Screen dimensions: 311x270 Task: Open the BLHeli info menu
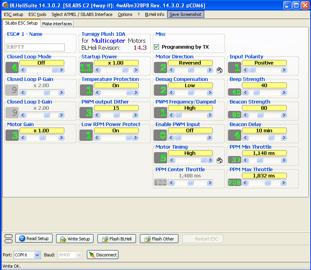[x=154, y=14]
